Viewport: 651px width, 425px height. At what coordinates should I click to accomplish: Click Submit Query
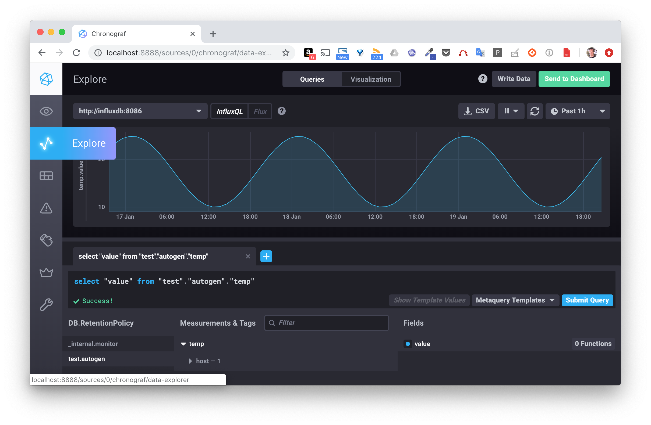(587, 300)
